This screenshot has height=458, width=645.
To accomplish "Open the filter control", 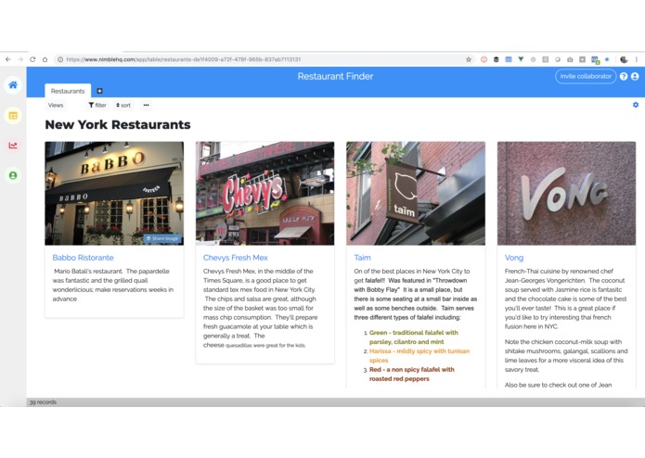I will (97, 105).
